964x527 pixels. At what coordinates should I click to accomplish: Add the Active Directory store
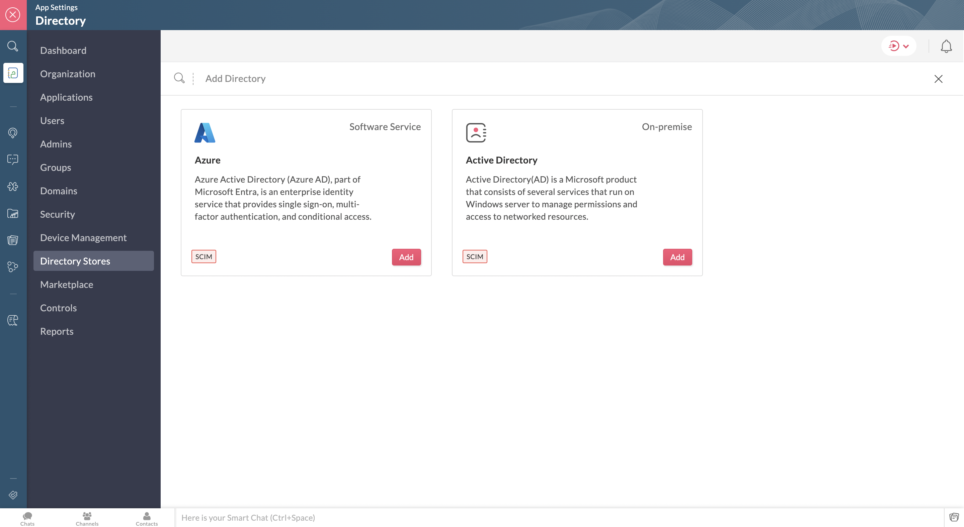(x=677, y=257)
